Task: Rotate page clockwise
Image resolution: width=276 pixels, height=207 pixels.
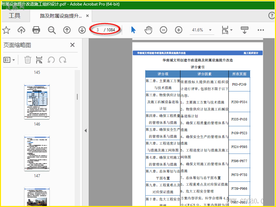Action: click(x=63, y=60)
